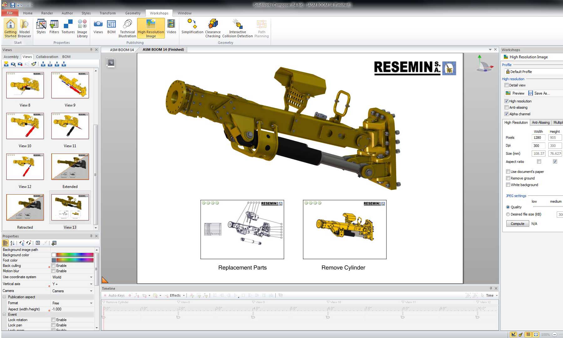Enable the Detail view checkbox
The height and width of the screenshot is (338, 563).
(506, 85)
